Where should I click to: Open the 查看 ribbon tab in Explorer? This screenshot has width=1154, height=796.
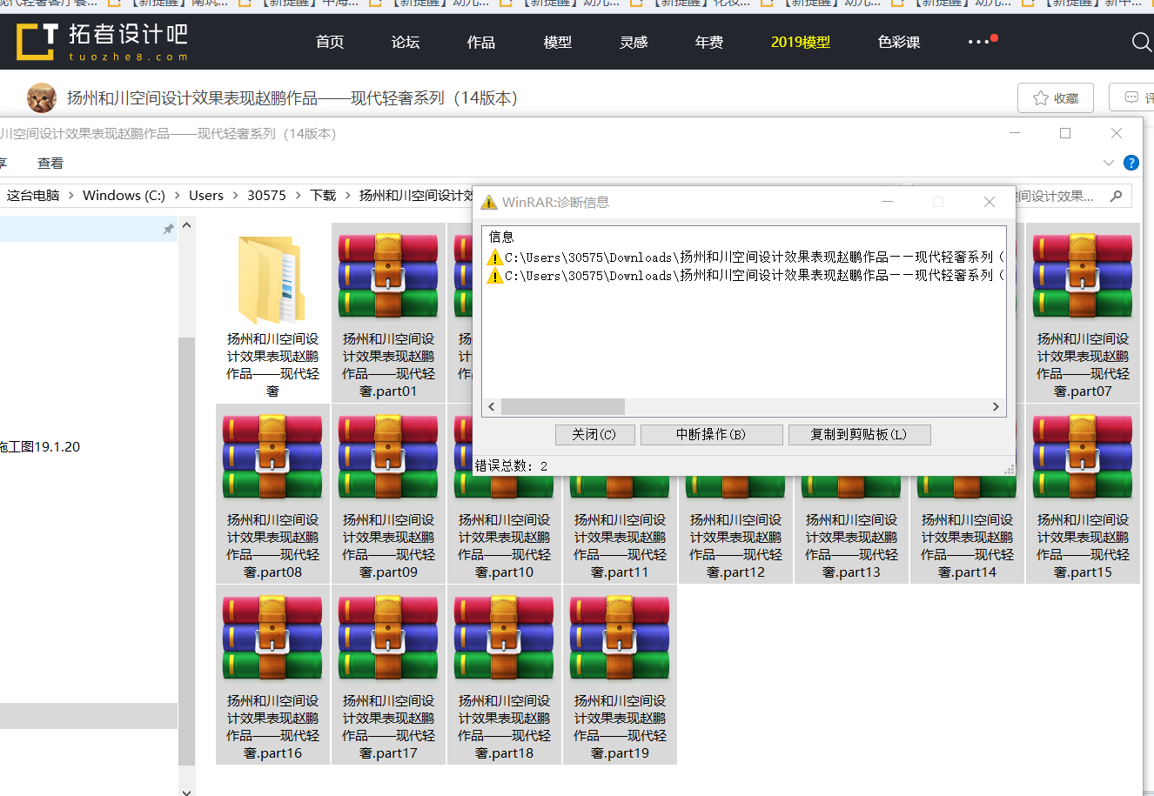coord(50,163)
